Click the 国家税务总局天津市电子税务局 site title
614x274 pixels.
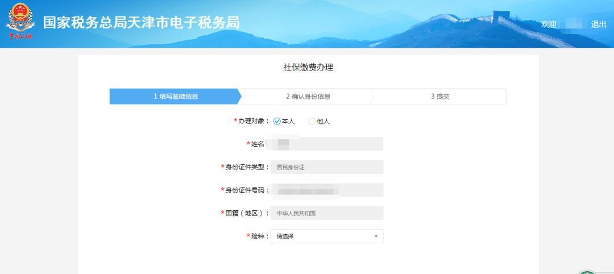(142, 23)
